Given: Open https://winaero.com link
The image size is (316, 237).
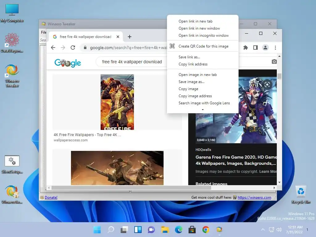Looking at the screenshot, I should 254,197.
